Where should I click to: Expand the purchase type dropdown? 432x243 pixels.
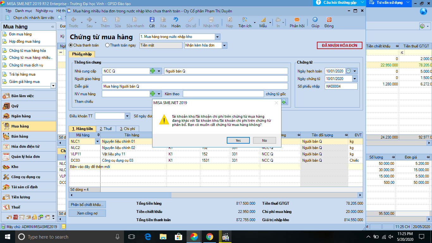tap(217, 37)
